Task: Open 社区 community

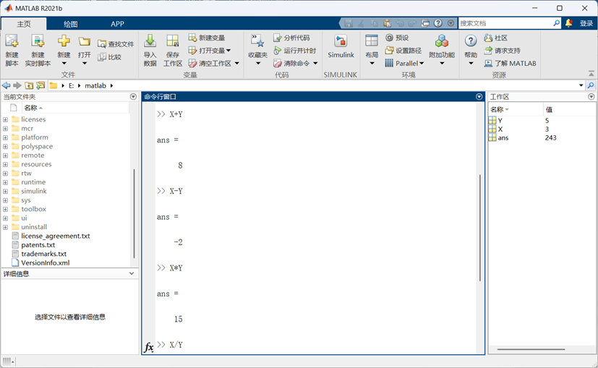Action: coord(496,38)
